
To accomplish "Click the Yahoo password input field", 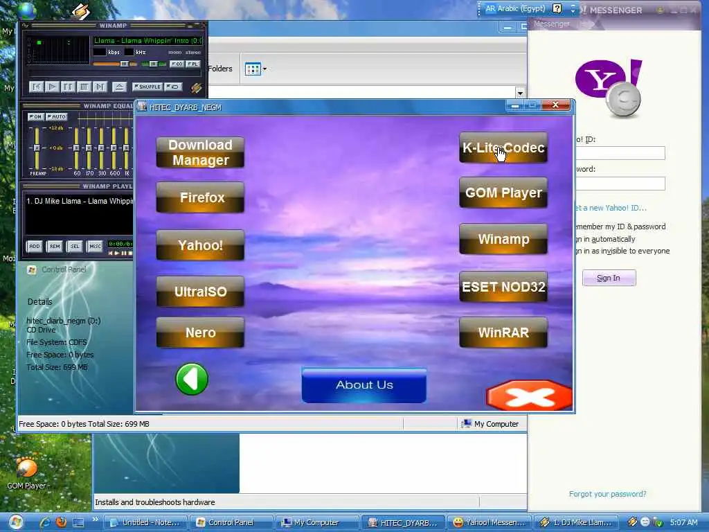I will (620, 183).
